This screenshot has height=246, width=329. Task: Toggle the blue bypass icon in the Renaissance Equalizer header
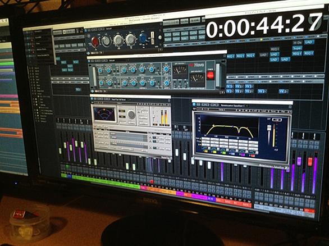pos(194,104)
